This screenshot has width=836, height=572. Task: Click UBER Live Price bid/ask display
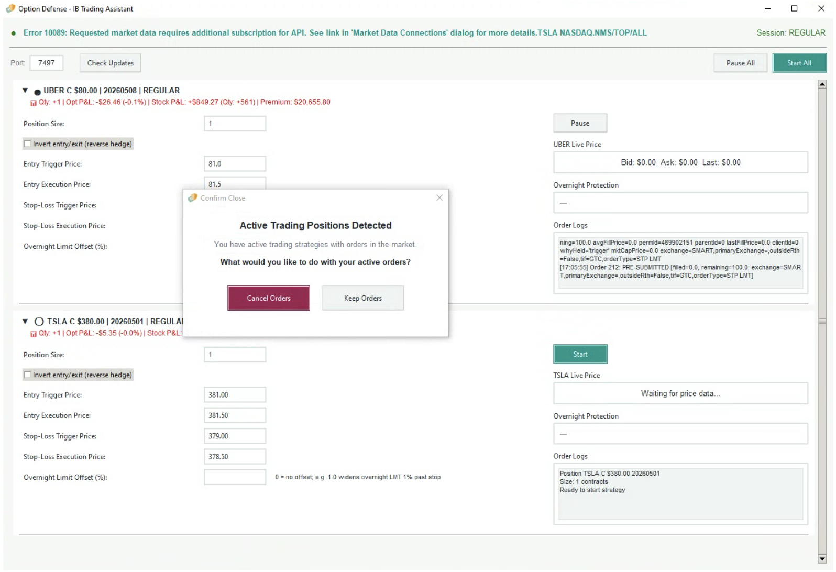coord(680,162)
